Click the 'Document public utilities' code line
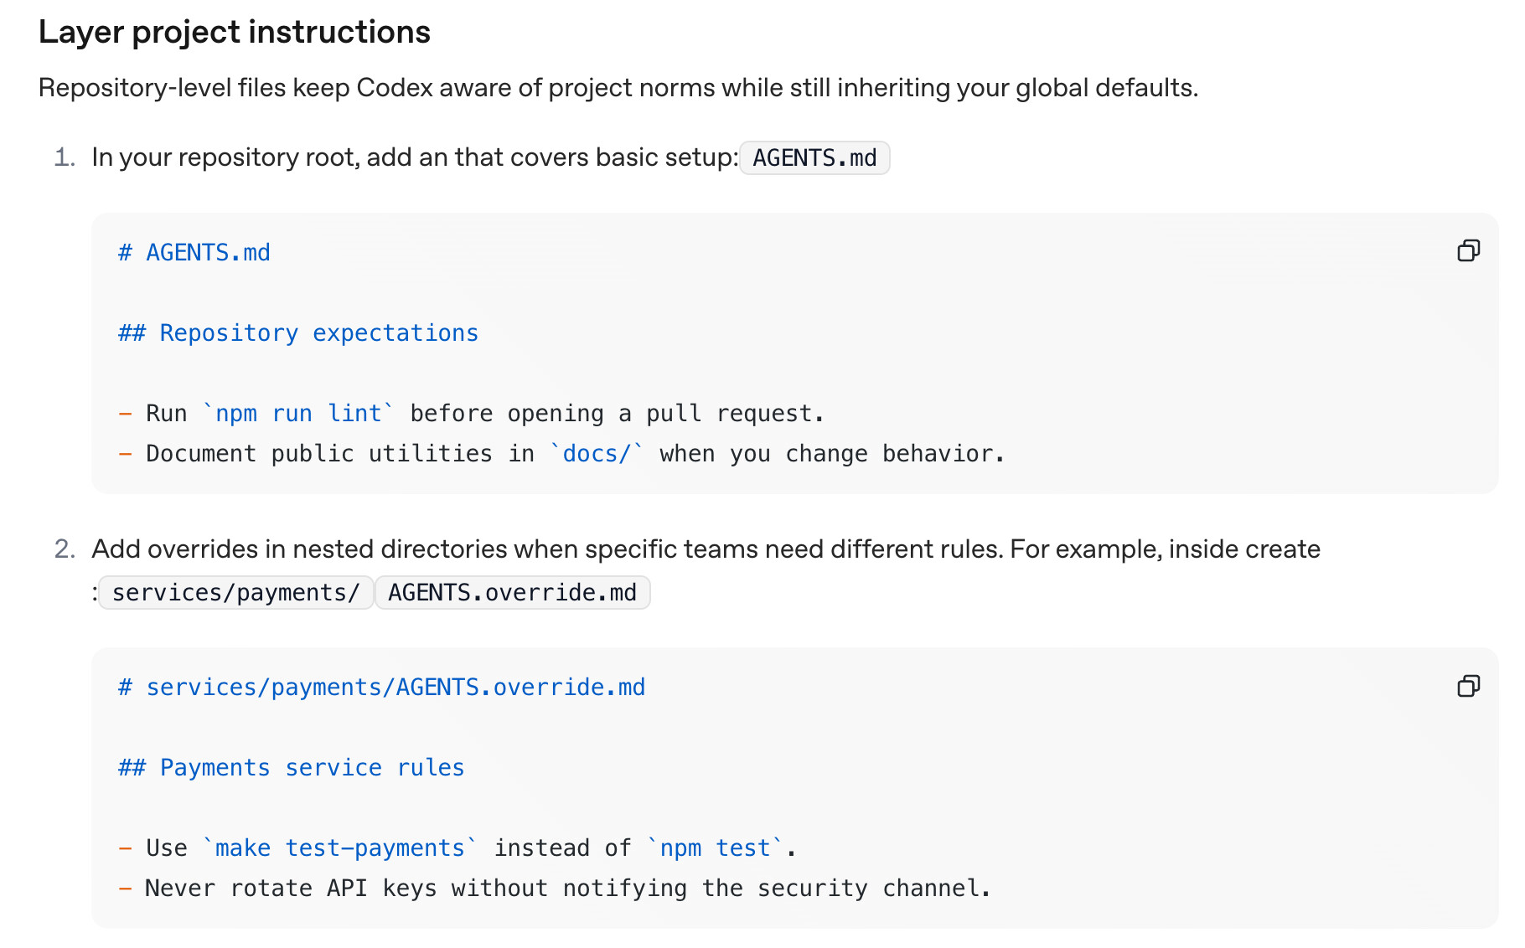 point(561,453)
